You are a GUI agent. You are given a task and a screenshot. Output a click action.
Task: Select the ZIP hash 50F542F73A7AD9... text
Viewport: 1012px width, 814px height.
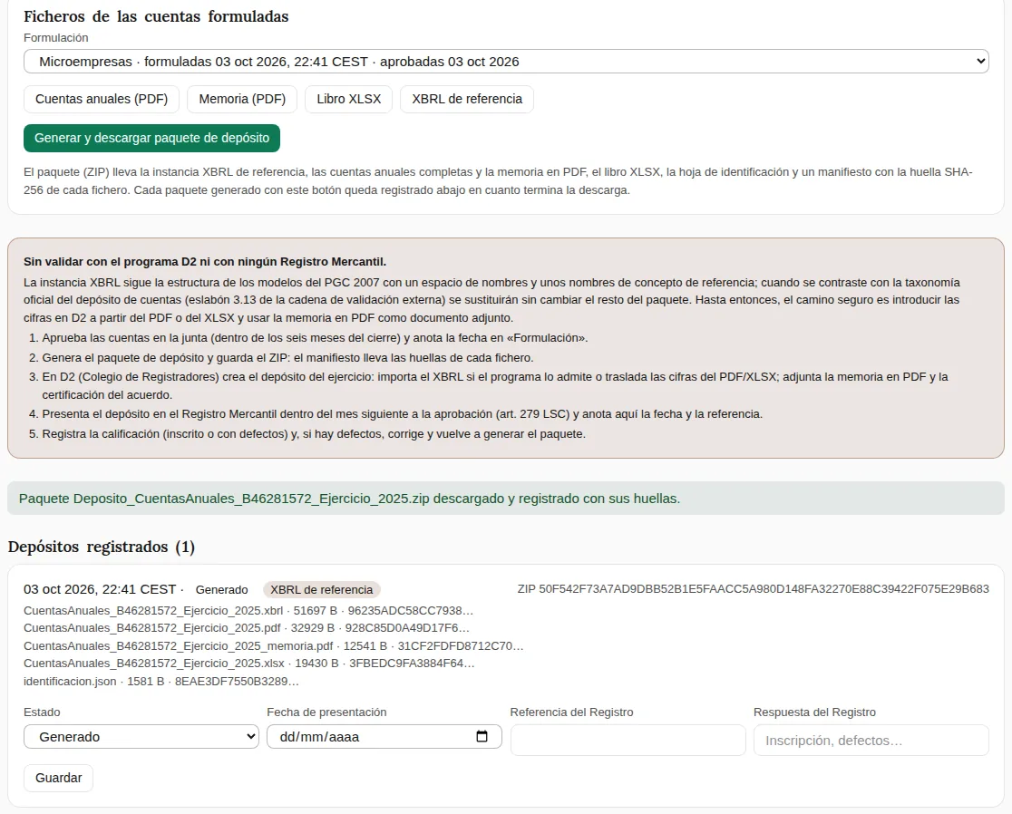point(754,589)
